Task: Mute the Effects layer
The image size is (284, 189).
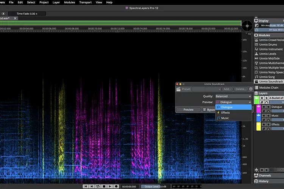Action: point(264,124)
